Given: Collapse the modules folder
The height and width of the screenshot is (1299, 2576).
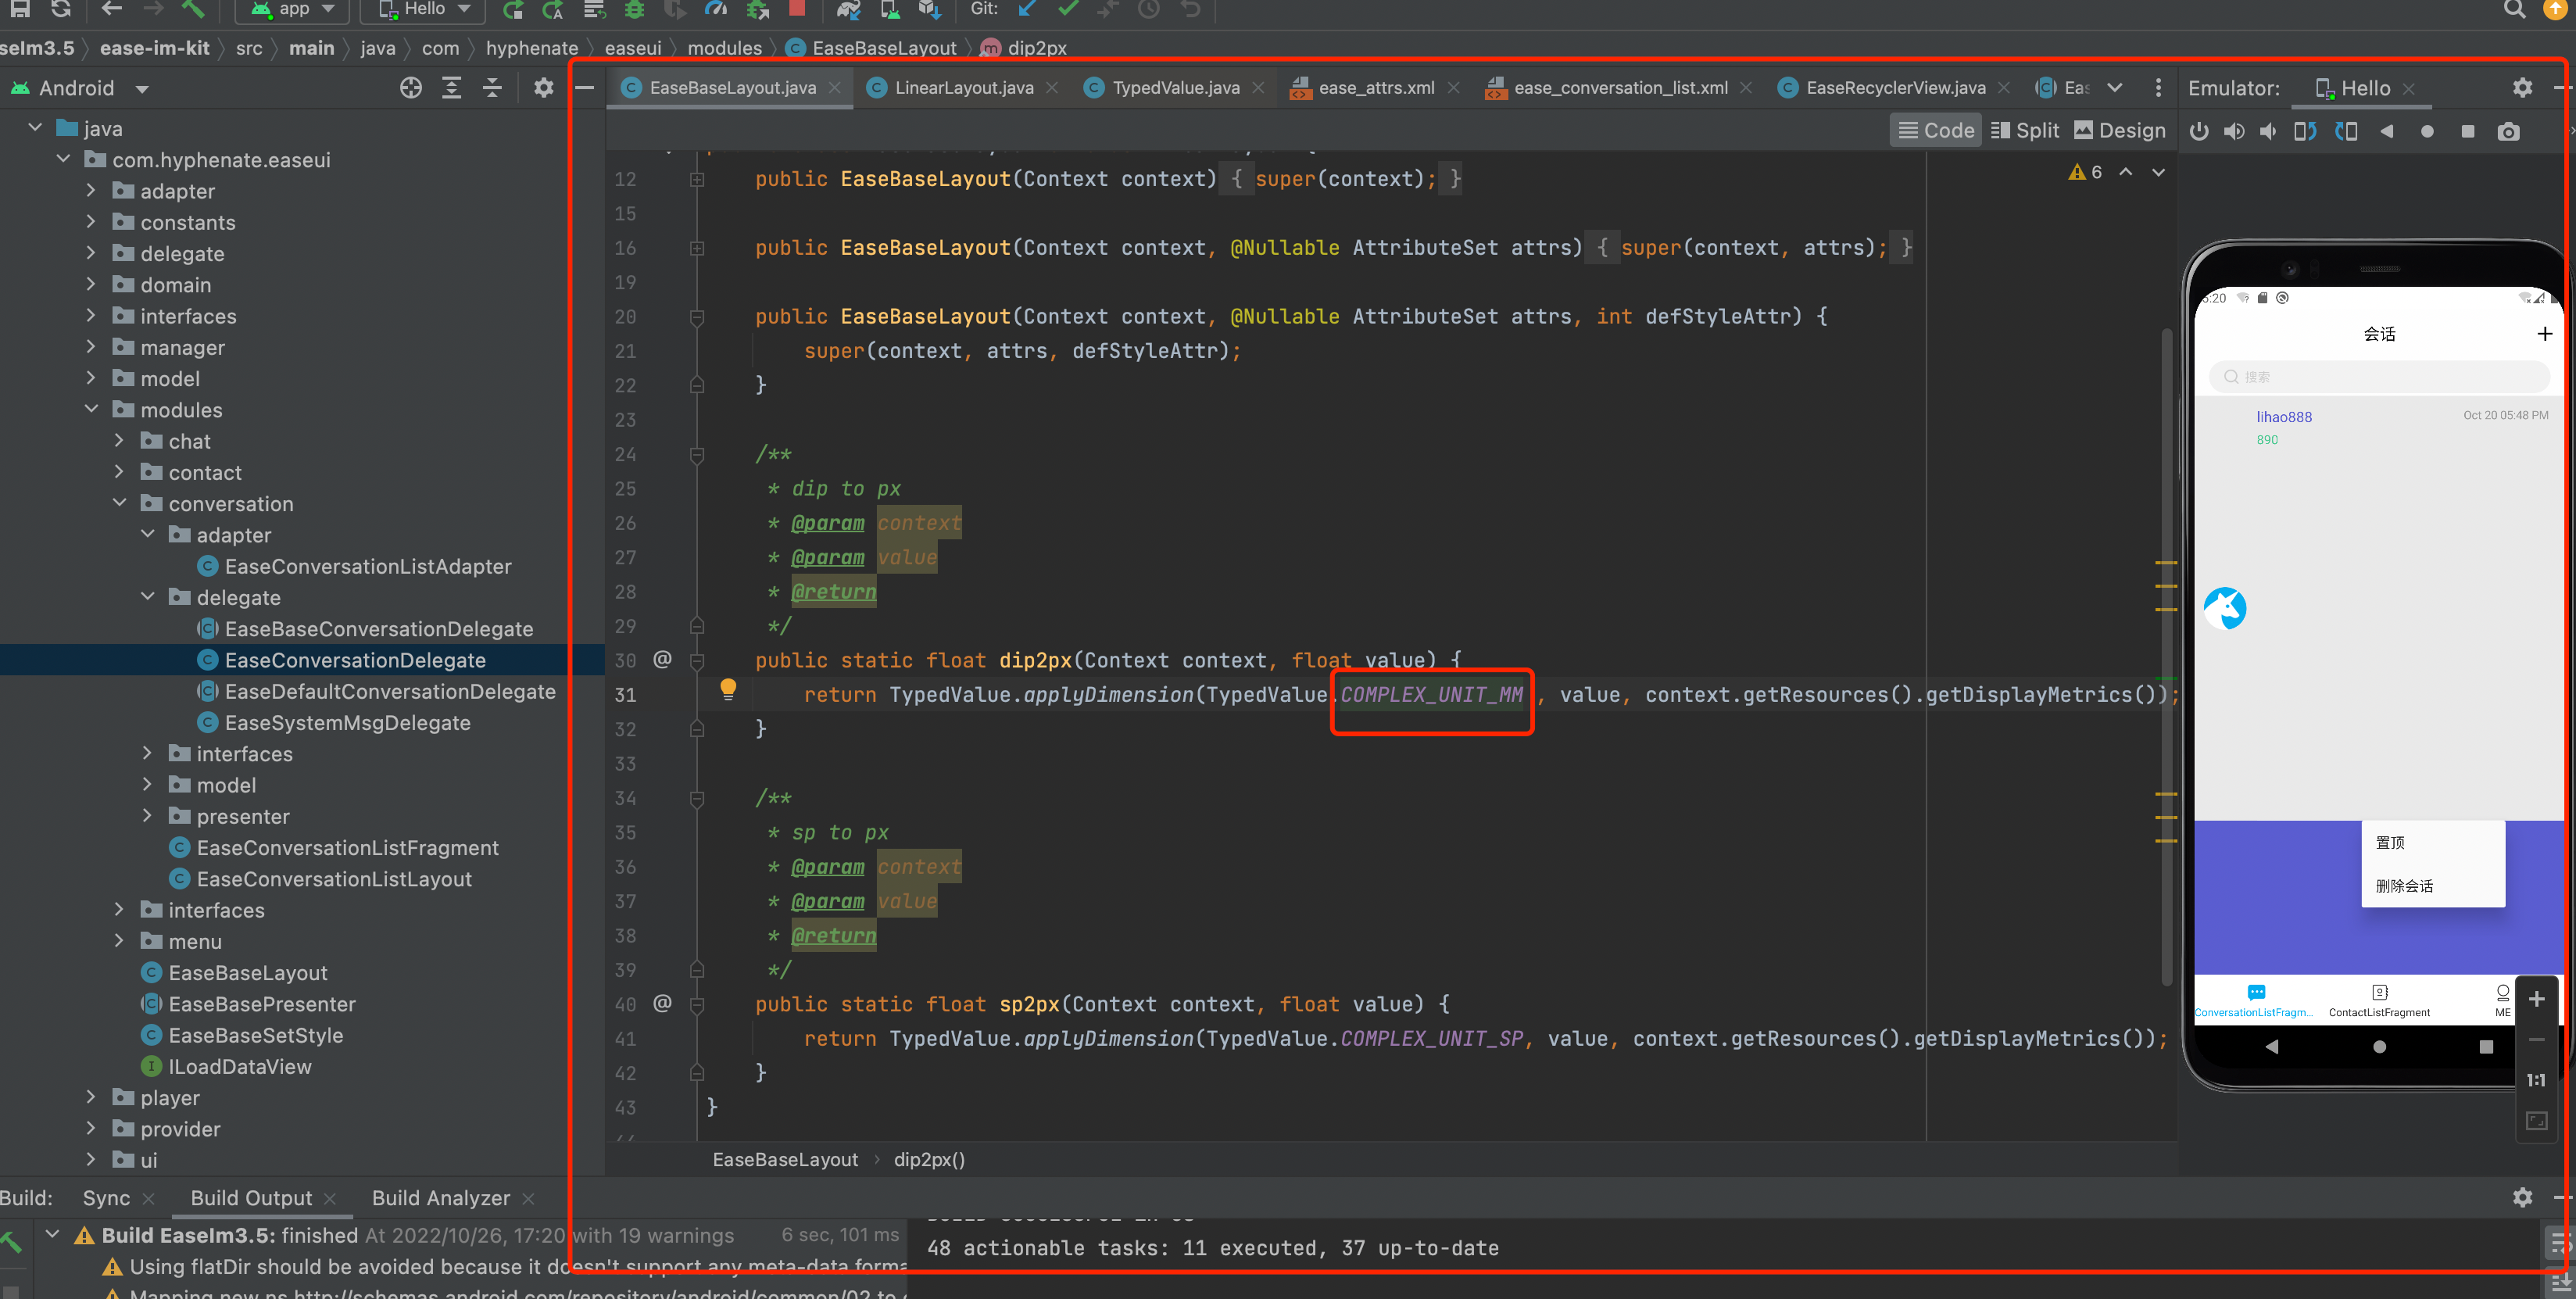Looking at the screenshot, I should (x=91, y=409).
